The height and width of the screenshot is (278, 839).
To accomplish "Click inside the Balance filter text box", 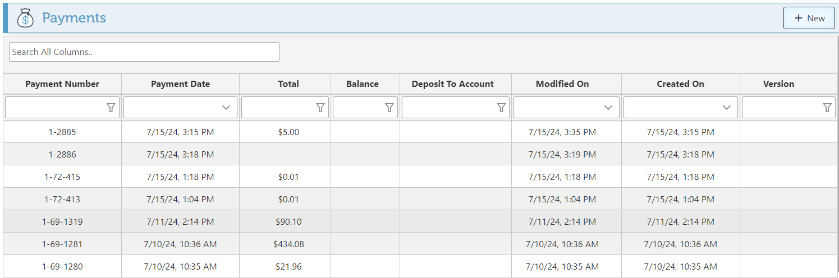I will [358, 108].
